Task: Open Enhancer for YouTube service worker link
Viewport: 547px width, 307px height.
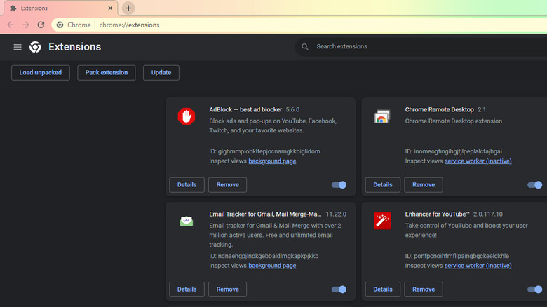Action: 478,266
